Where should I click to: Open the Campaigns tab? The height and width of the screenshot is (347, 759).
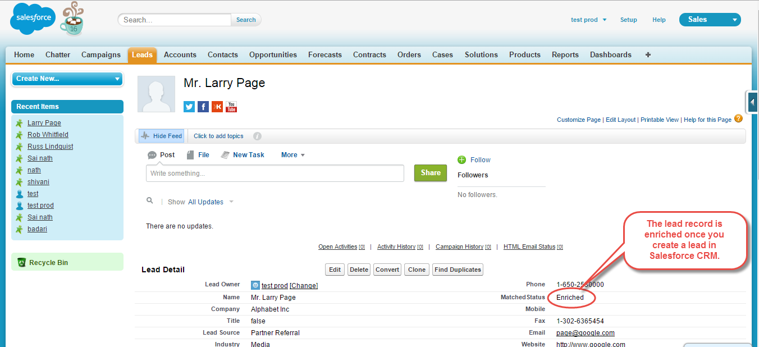coord(101,55)
